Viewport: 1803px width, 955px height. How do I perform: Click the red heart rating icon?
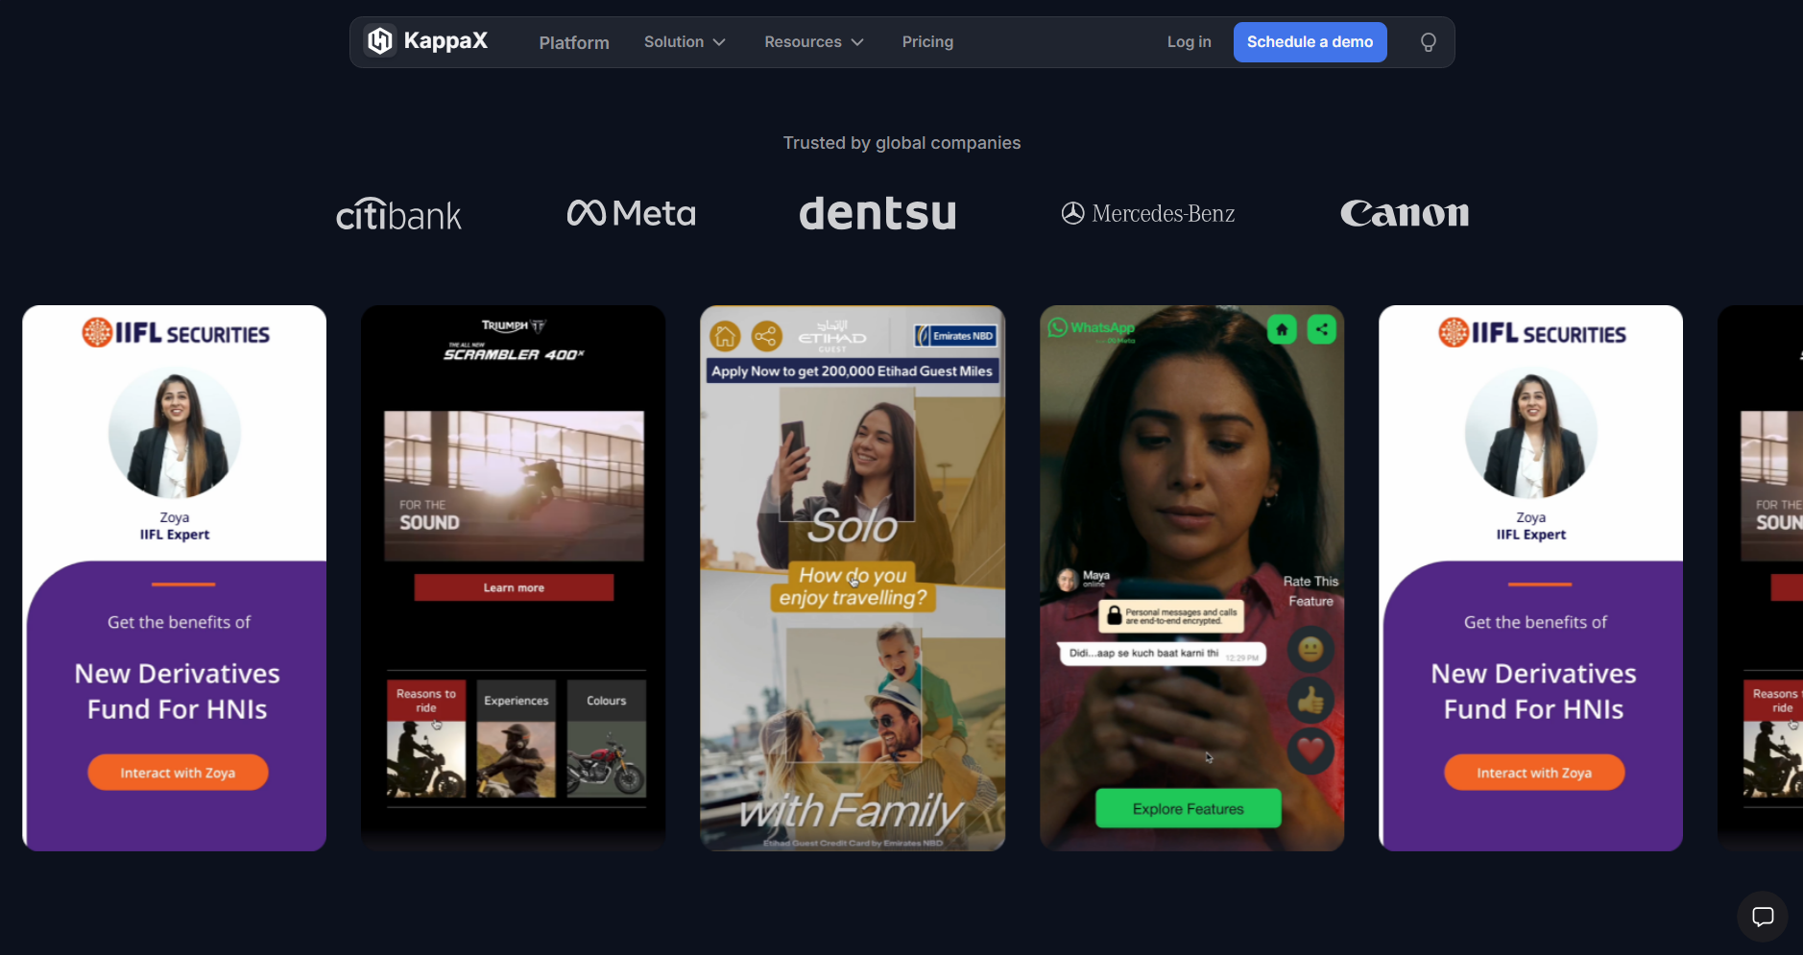tap(1310, 751)
